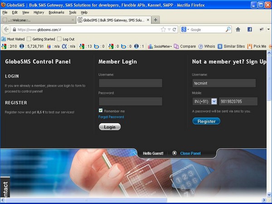Click the magnifier search icon in the search box
This screenshot has width=272, height=204.
pos(228,29)
